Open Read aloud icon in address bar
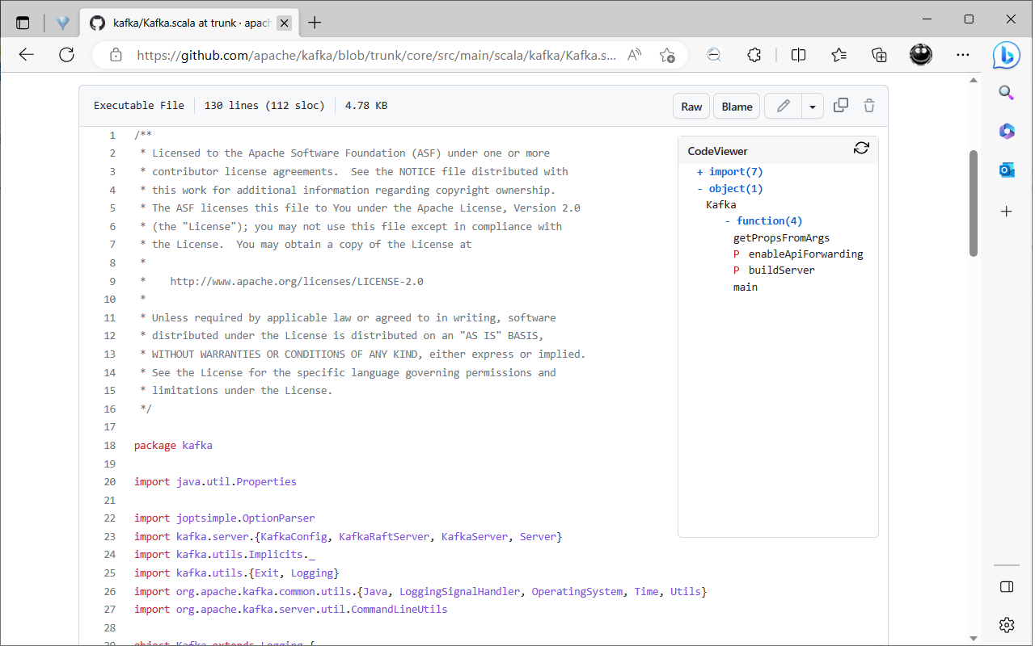1035x646 pixels. (635, 55)
